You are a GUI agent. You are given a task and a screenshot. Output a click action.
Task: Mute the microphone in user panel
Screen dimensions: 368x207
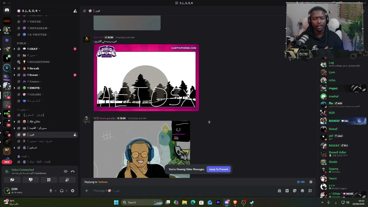coord(51,191)
